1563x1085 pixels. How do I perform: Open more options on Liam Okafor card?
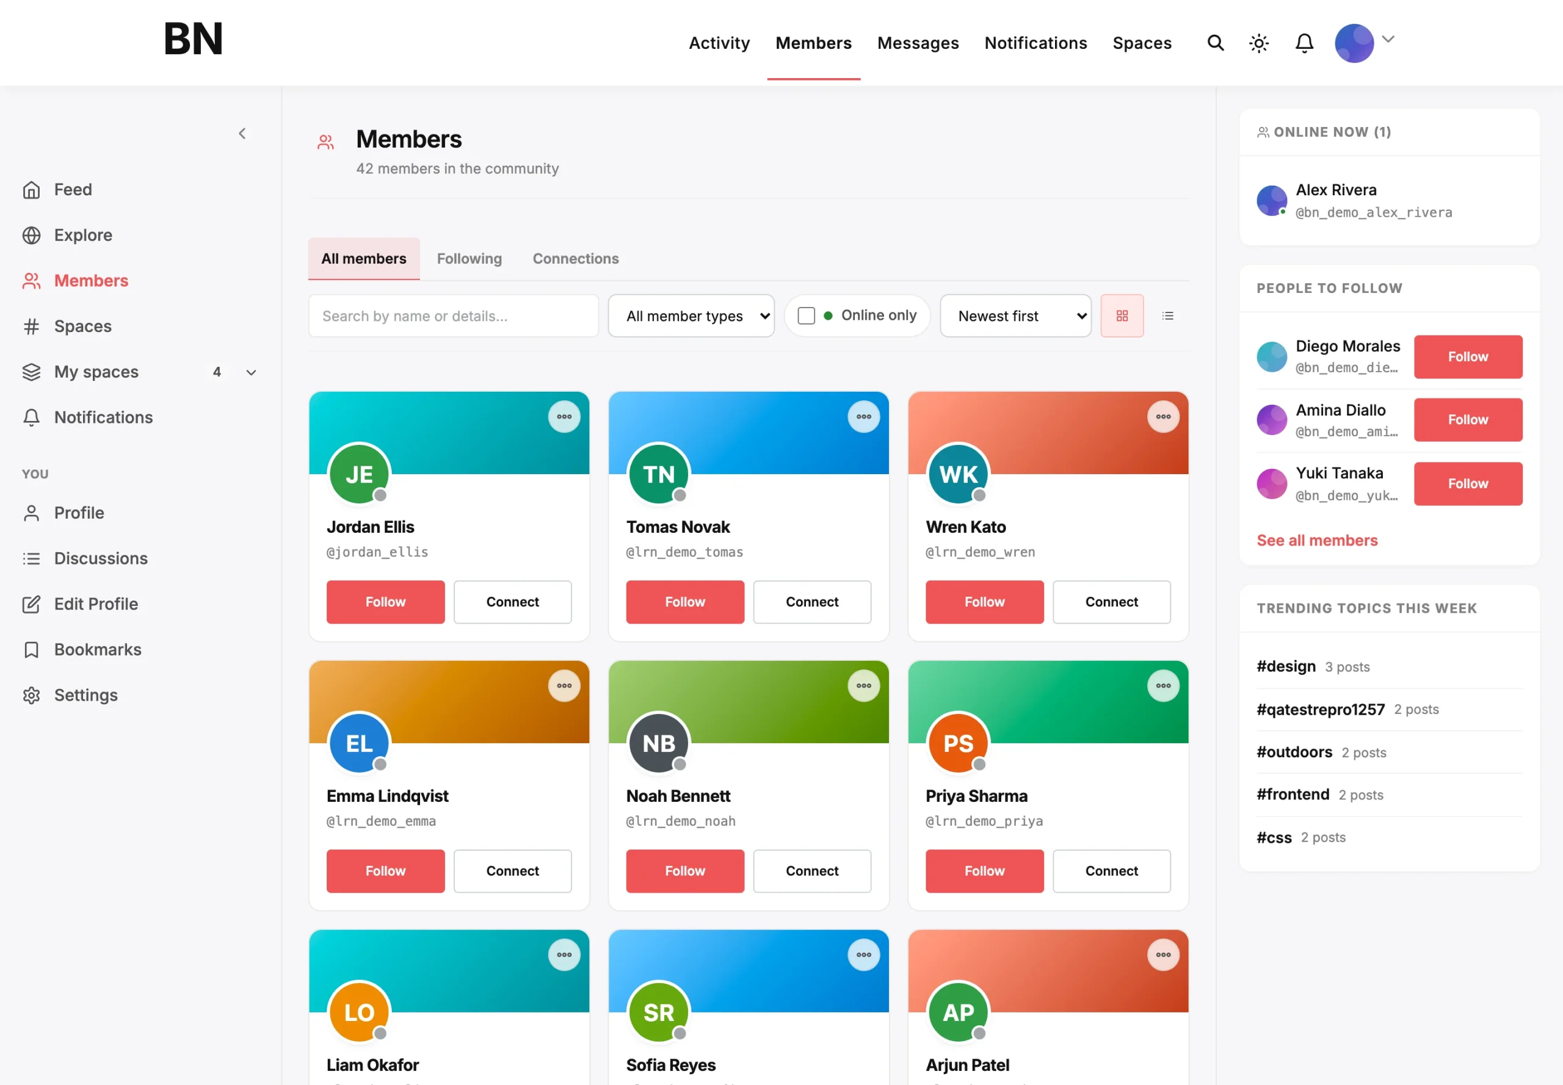tap(564, 954)
